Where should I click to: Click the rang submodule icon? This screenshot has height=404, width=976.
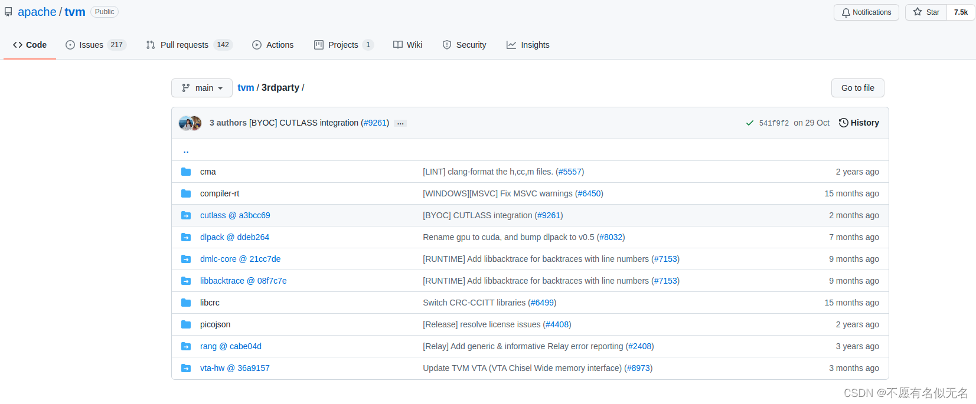pyautogui.click(x=186, y=346)
